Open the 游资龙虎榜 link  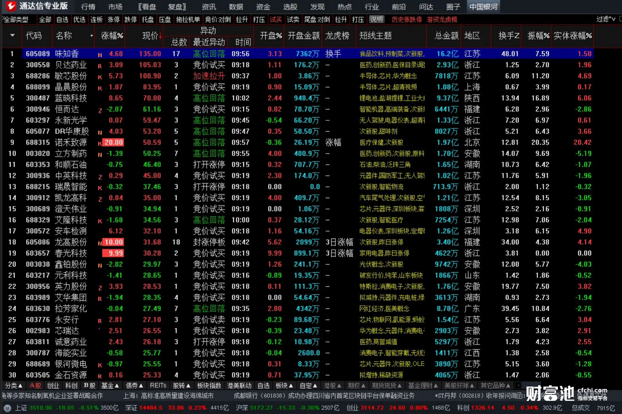tap(442, 19)
